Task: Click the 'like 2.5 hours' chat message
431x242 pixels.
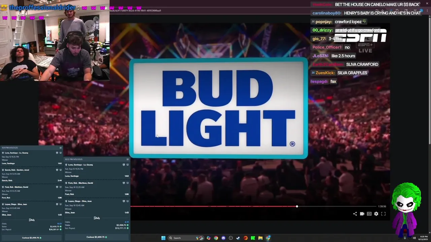Action: click(x=343, y=56)
